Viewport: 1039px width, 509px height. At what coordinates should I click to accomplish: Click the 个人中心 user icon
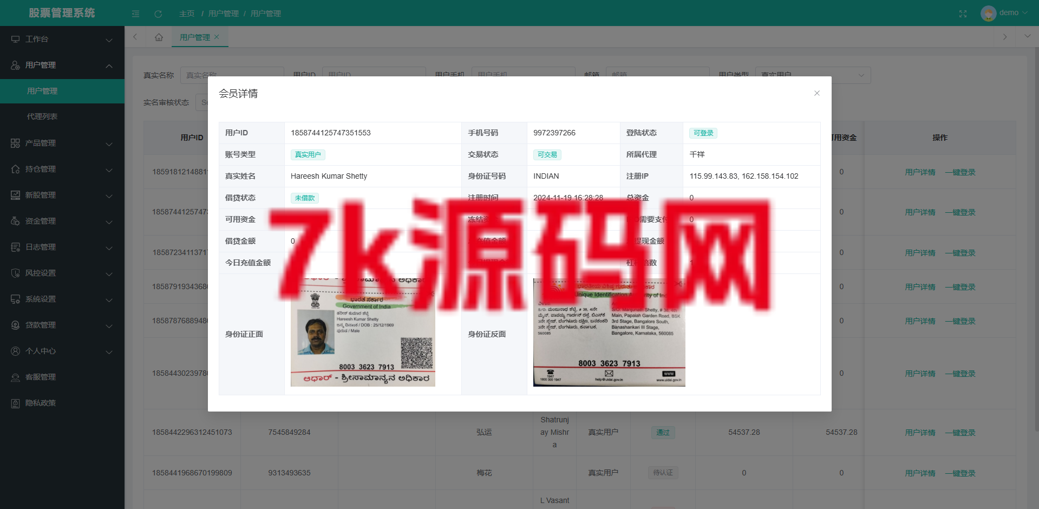coord(15,351)
